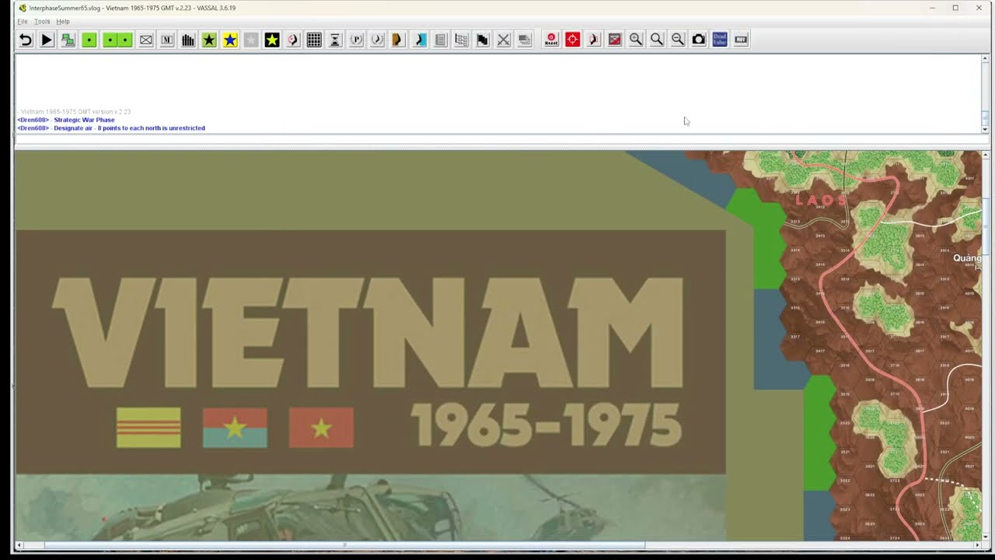Click the step-forward play arrow icon

pos(47,40)
